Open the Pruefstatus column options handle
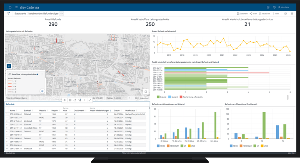This screenshot has height=163, width=300. (x=136, y=111)
